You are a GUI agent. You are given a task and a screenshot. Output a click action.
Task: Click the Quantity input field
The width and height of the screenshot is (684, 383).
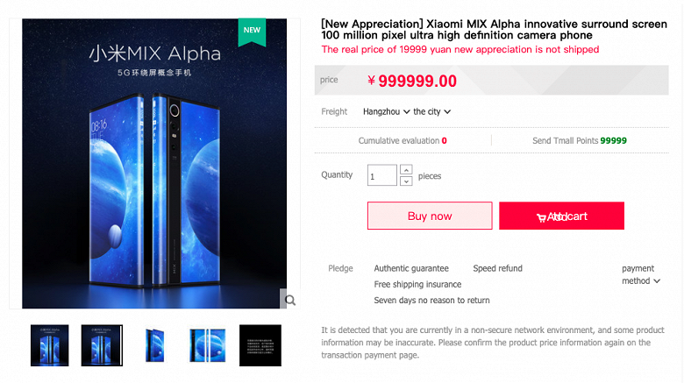(382, 175)
